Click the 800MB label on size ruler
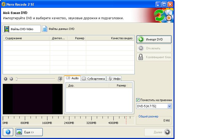Viewport: 218px width, 139px height. (x=25, y=123)
